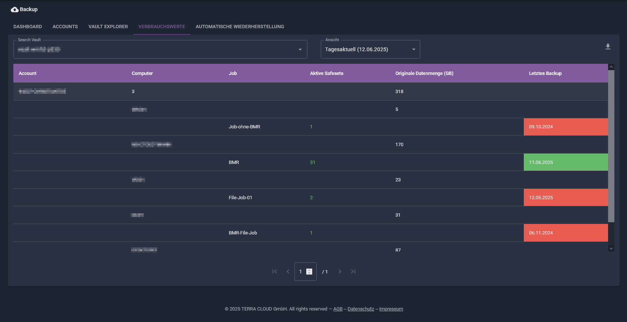Click the page number stepper arrows
627x322 pixels.
309,272
